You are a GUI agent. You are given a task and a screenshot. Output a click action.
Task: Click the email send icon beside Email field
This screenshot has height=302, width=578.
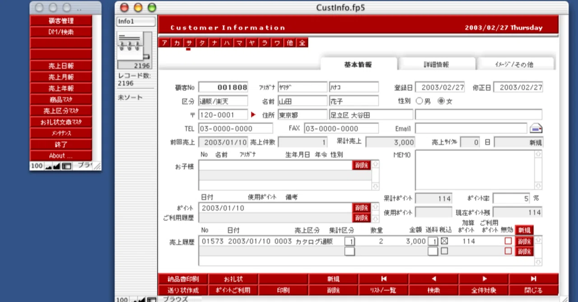pos(536,128)
